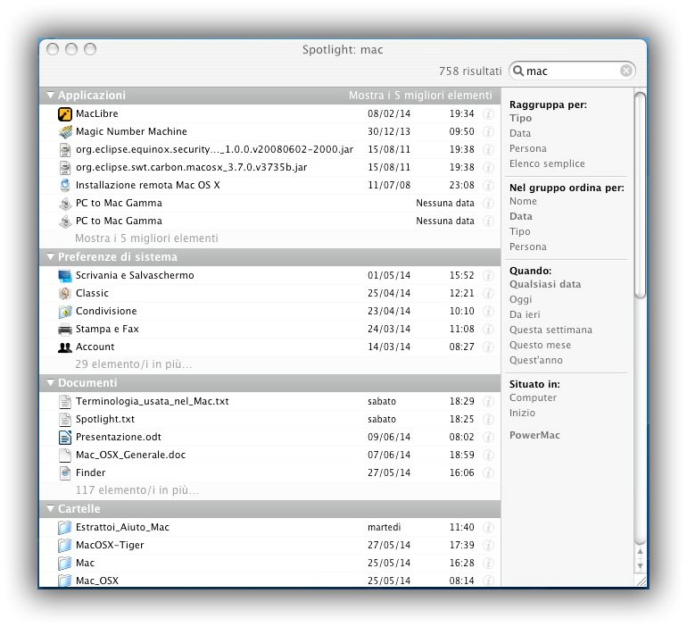Limit search to Inizio

point(522,413)
